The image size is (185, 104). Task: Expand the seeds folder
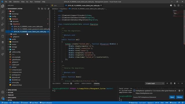[x=15, y=34]
